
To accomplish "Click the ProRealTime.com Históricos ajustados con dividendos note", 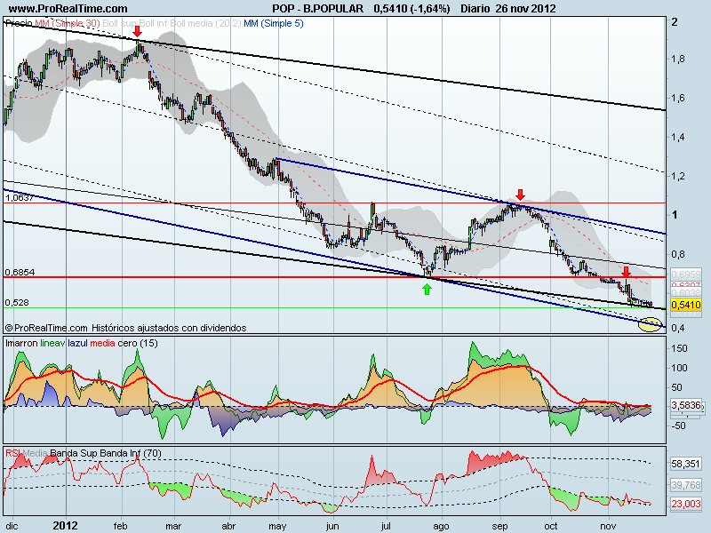I will click(x=125, y=328).
